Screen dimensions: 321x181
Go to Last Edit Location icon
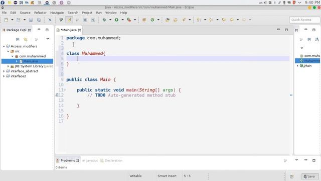[224, 20]
